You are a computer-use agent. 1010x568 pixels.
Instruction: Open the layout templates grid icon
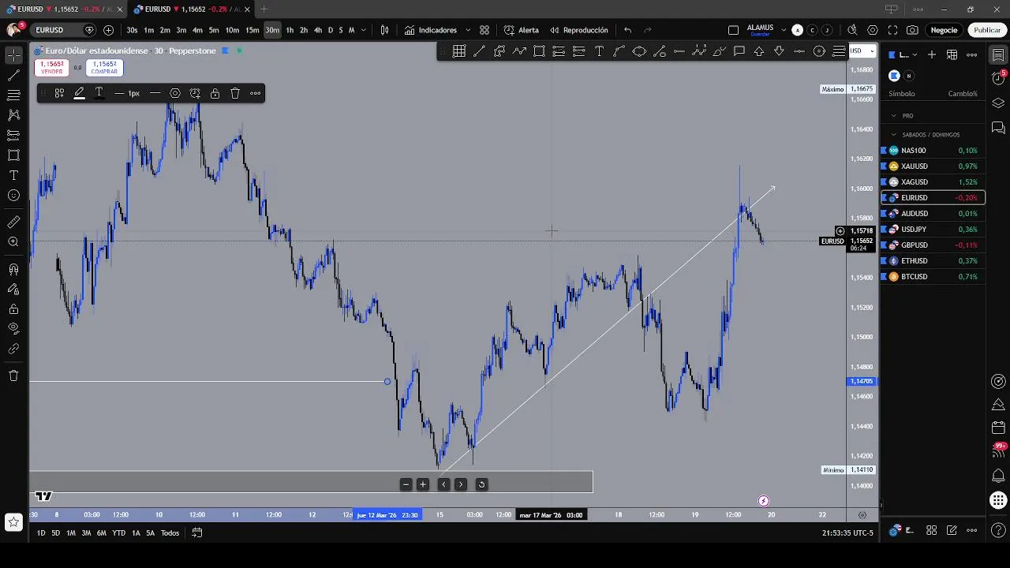[x=484, y=30]
